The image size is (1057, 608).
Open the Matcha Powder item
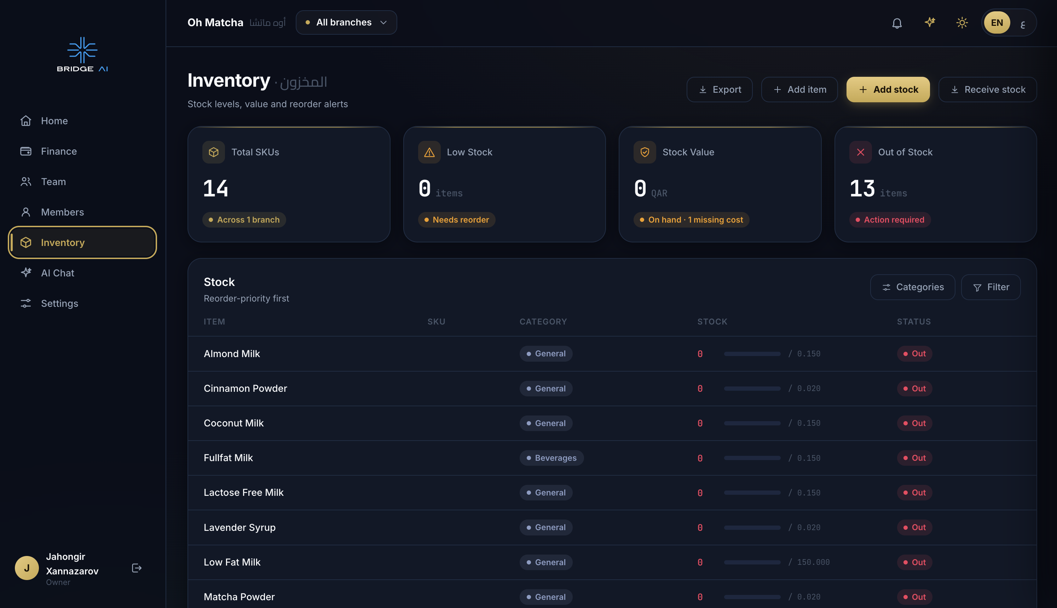point(612,595)
